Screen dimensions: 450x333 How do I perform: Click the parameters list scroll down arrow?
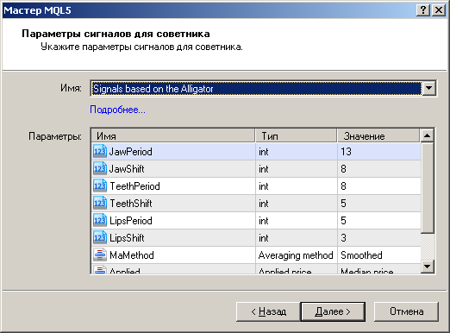[x=427, y=267]
